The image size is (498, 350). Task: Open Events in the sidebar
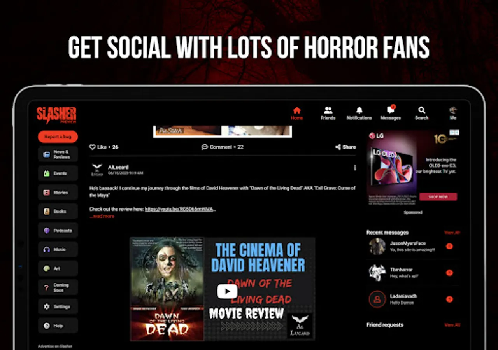58,173
